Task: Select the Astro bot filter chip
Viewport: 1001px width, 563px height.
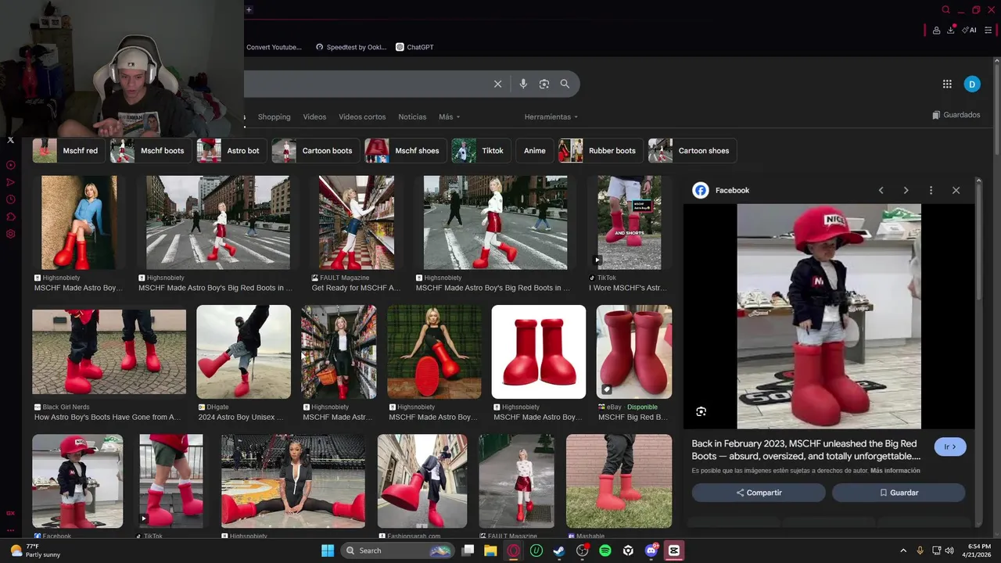Action: point(231,151)
